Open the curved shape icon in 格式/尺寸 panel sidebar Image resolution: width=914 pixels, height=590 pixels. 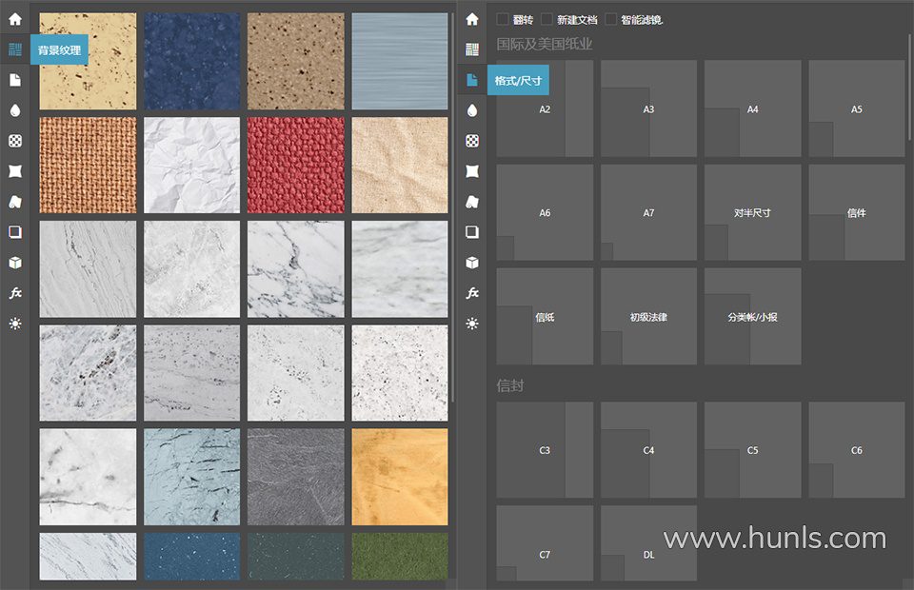[x=472, y=202]
